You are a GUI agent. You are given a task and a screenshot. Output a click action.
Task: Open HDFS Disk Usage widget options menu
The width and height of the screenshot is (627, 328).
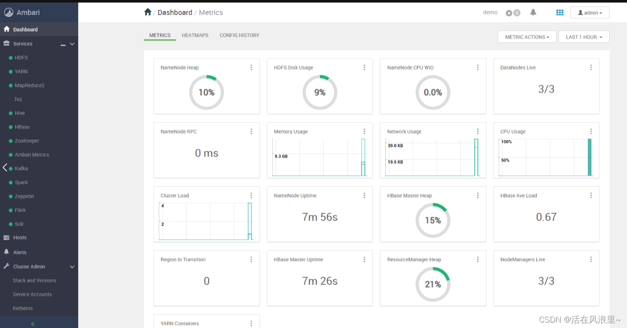click(364, 67)
